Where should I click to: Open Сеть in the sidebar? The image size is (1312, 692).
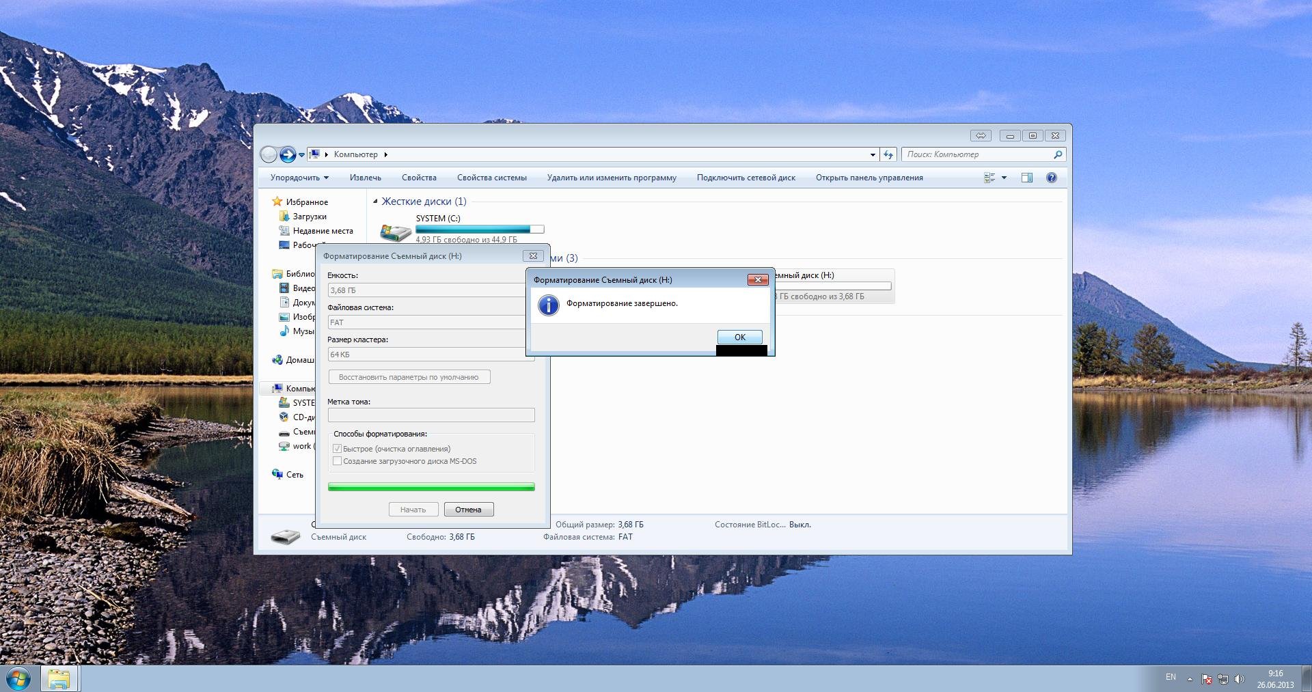pyautogui.click(x=287, y=475)
